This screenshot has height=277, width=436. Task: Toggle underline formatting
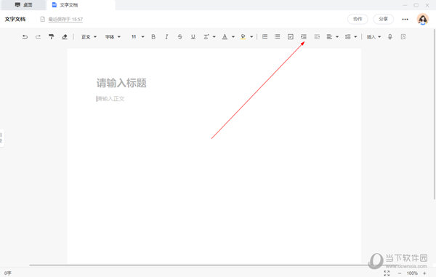pos(193,36)
